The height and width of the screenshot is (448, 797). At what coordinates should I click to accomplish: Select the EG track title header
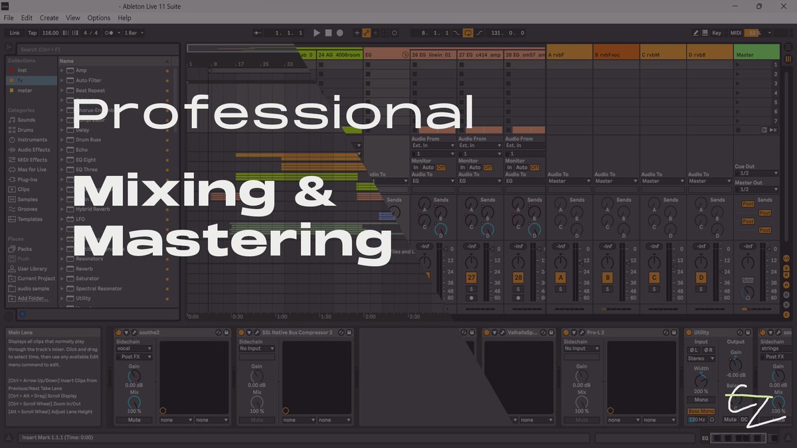386,54
